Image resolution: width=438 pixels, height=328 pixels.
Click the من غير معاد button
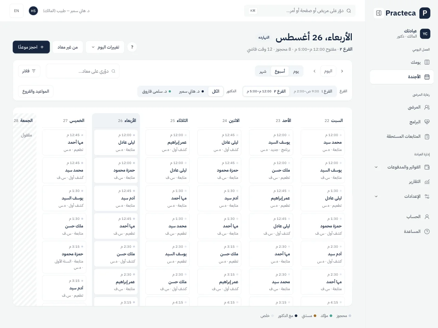(x=68, y=47)
